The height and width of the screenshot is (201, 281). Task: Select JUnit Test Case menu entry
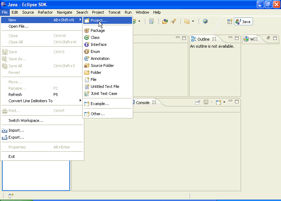pos(104,93)
